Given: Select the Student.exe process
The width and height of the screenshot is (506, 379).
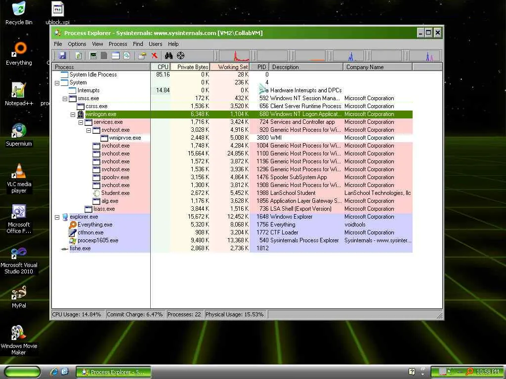Looking at the screenshot, I should (x=232, y=193).
